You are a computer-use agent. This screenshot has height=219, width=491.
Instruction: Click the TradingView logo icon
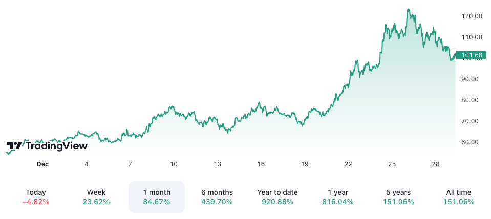(14, 146)
